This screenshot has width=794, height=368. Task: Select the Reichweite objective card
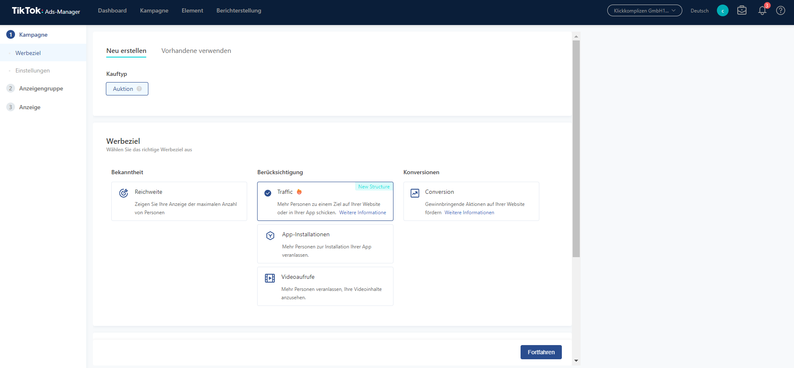click(179, 201)
